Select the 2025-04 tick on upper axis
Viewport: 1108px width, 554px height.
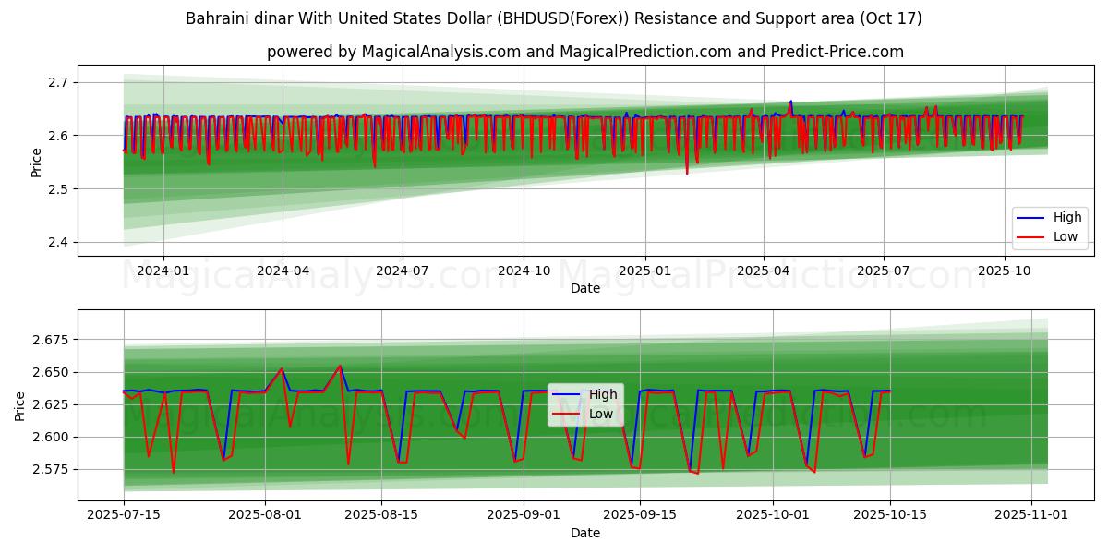763,271
